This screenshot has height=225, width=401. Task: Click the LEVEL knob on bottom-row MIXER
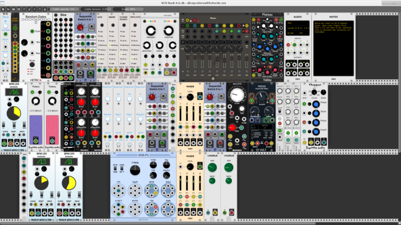point(190,167)
